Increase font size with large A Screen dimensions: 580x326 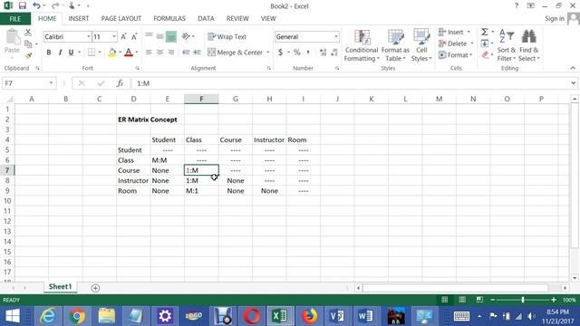click(123, 36)
